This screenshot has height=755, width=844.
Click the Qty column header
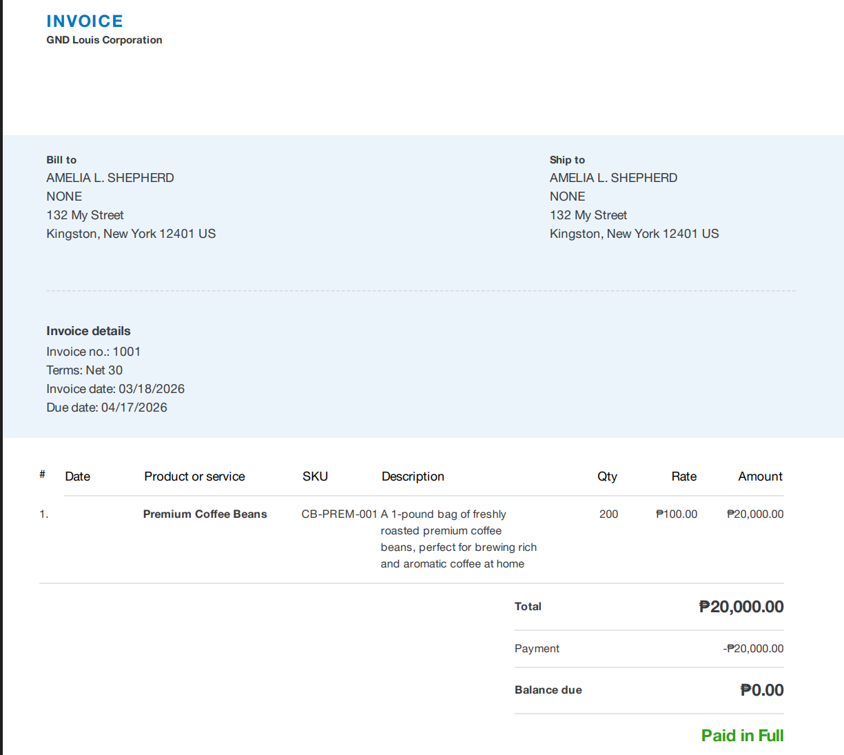[607, 476]
